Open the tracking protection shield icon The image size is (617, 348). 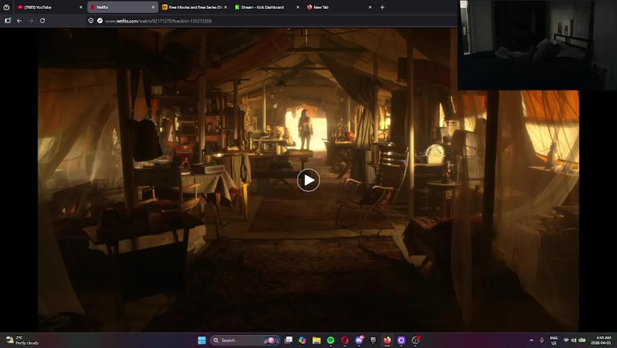[91, 21]
